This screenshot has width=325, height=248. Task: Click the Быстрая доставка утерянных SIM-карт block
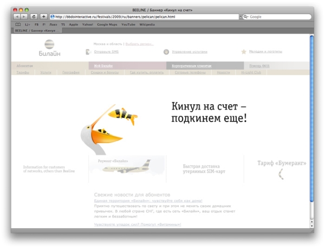pyautogui.click(x=204, y=169)
